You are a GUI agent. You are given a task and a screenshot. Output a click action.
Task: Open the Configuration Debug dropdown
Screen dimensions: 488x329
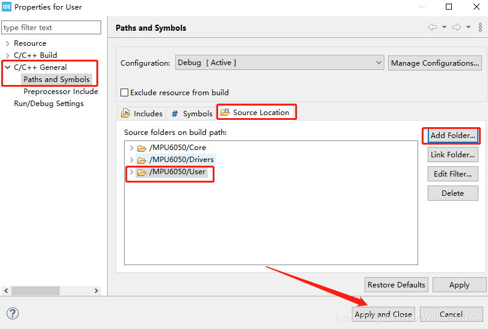point(280,63)
